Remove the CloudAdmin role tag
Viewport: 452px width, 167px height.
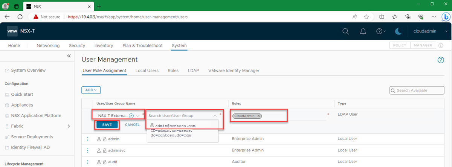coord(258,116)
